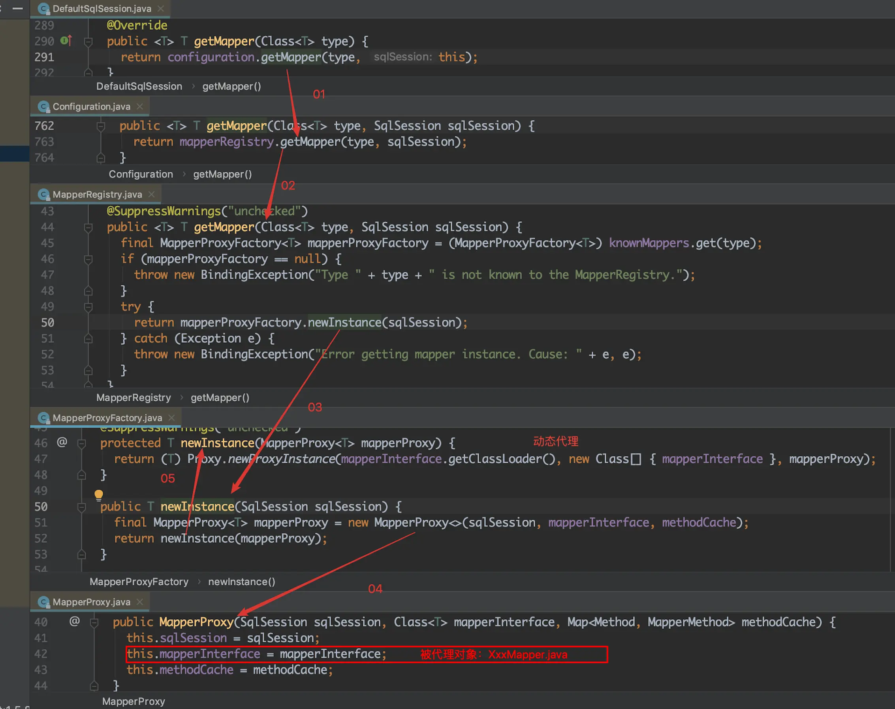Click the DefaultSqlSession breadcrumb

[x=139, y=86]
